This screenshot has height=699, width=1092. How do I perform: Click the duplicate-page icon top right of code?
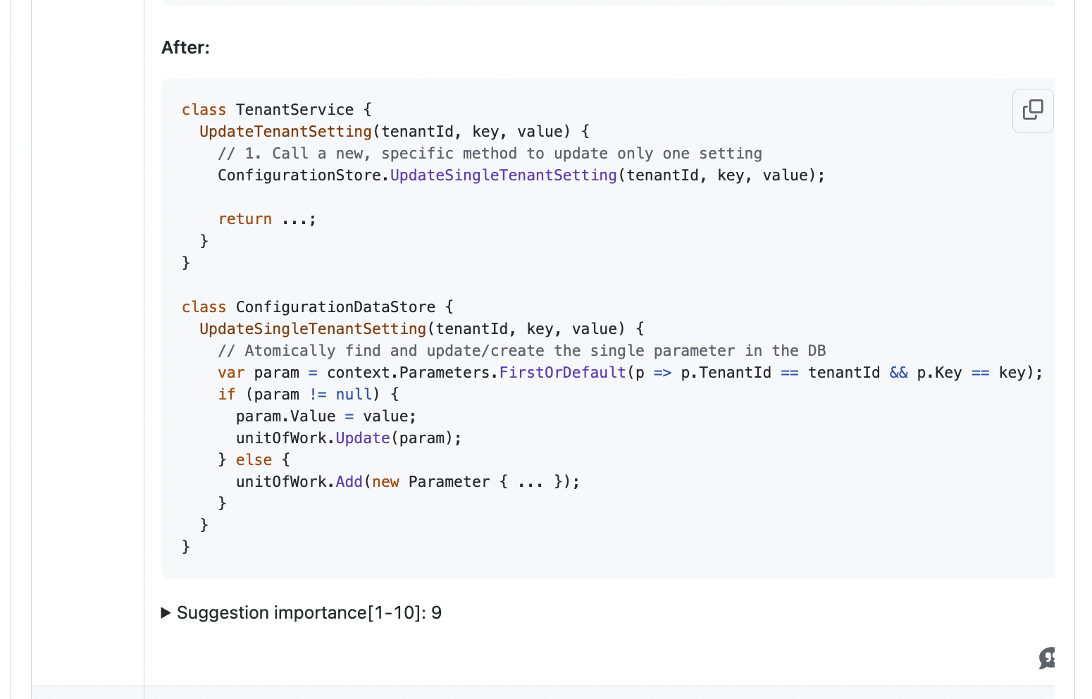point(1033,111)
